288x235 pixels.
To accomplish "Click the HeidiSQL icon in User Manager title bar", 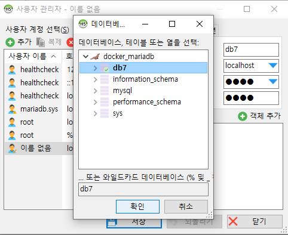I will pos(8,9).
